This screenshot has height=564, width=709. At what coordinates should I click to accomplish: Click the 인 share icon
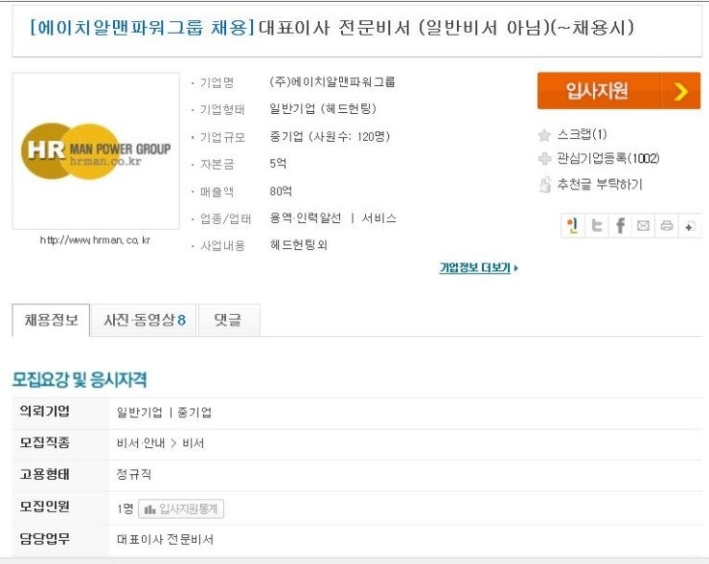pyautogui.click(x=573, y=225)
